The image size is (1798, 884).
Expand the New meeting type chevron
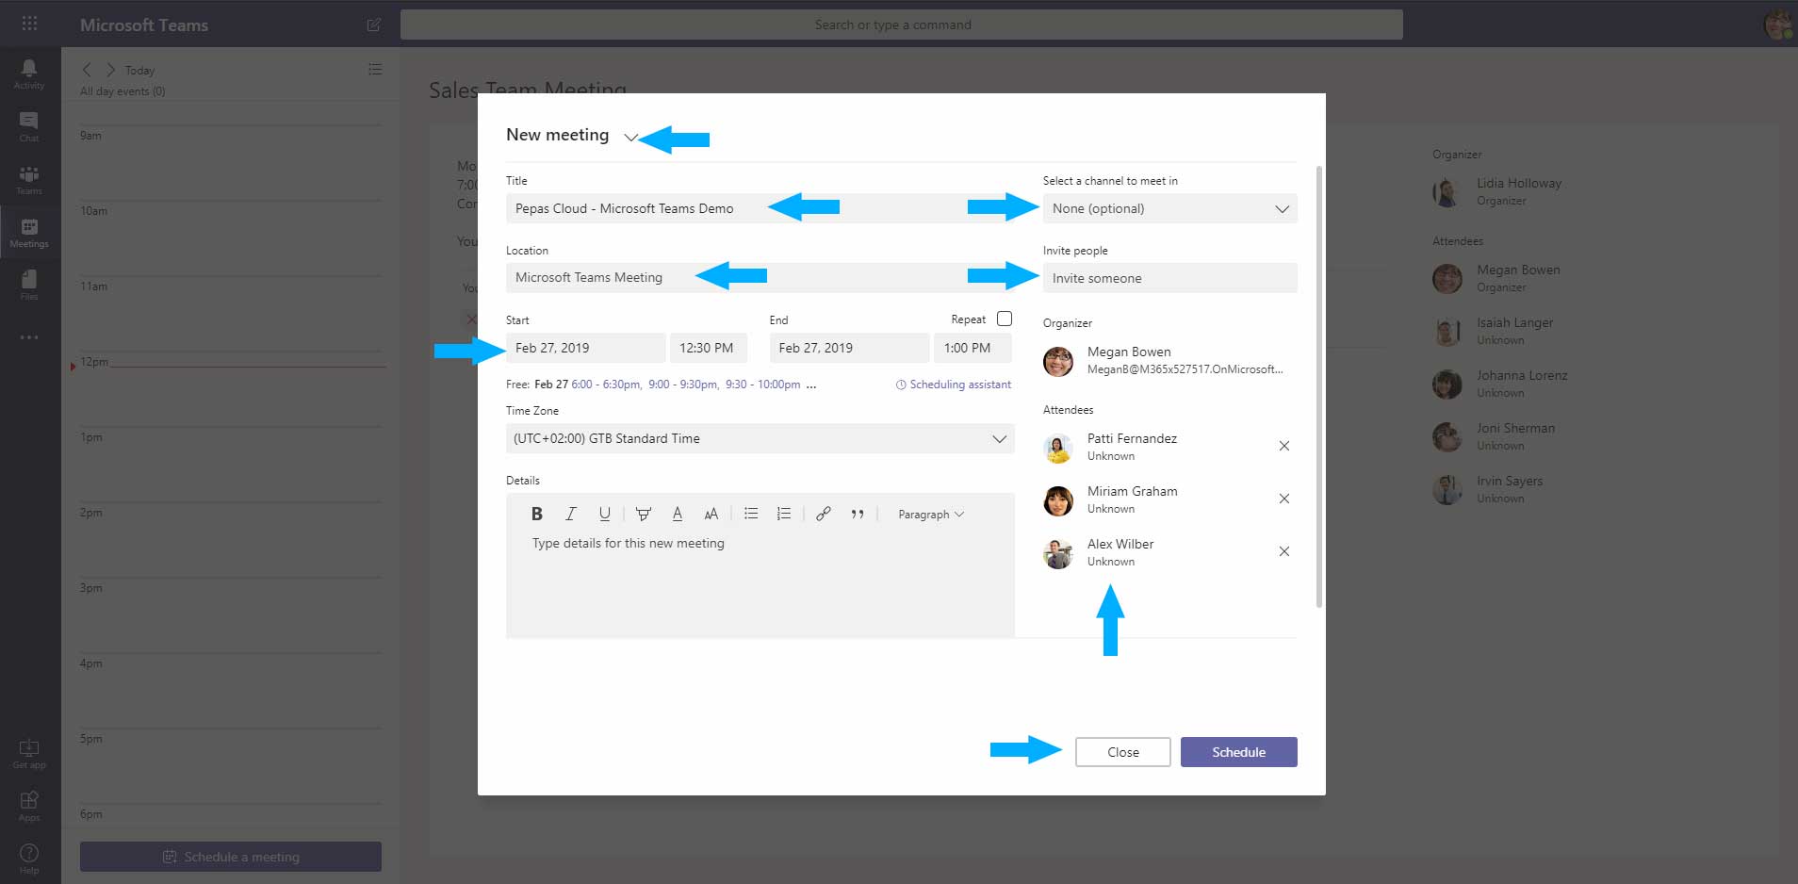point(630,138)
